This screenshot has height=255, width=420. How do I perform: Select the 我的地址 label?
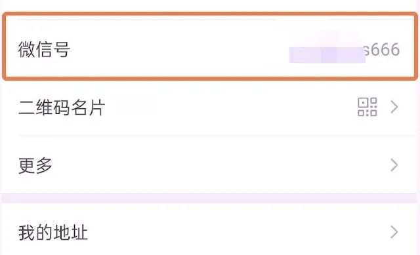coord(52,232)
